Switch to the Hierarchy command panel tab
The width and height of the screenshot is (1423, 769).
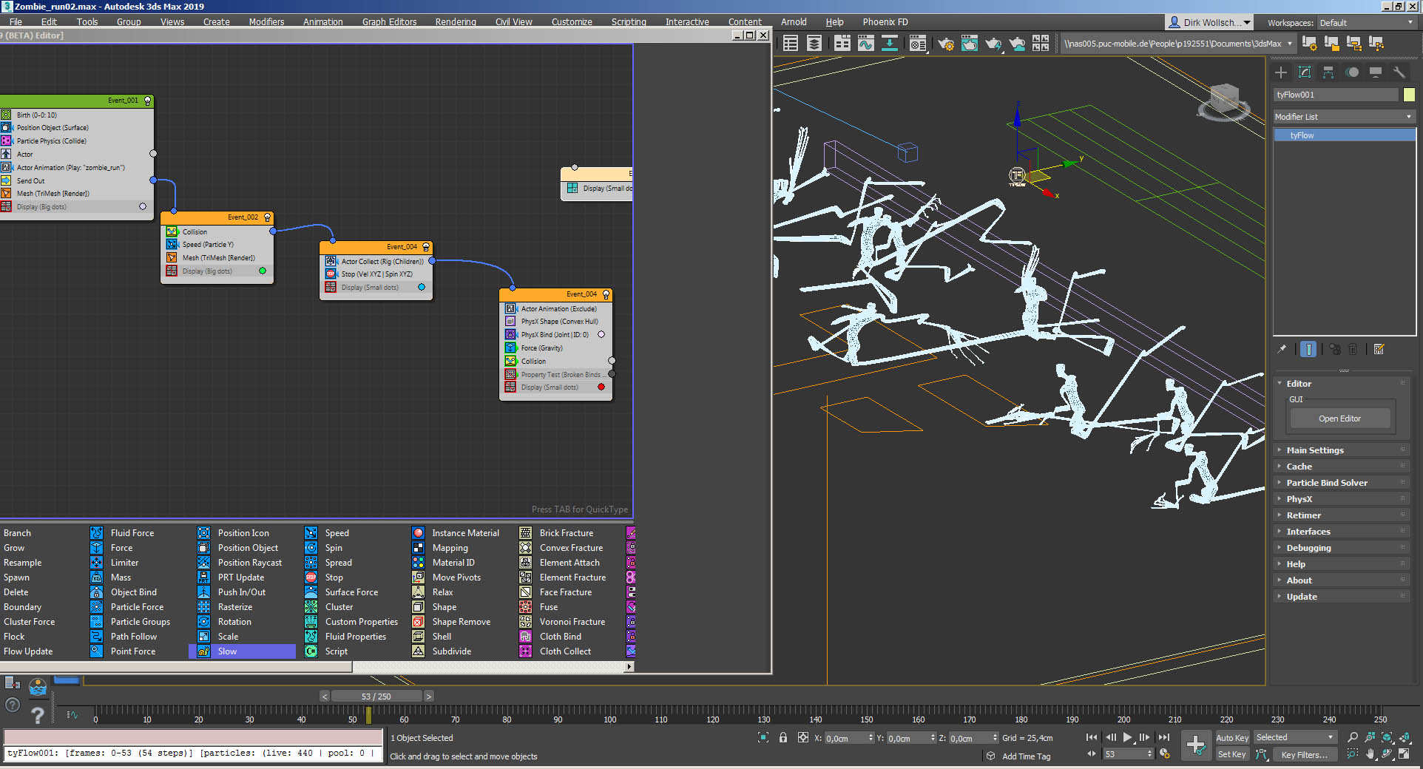1328,72
